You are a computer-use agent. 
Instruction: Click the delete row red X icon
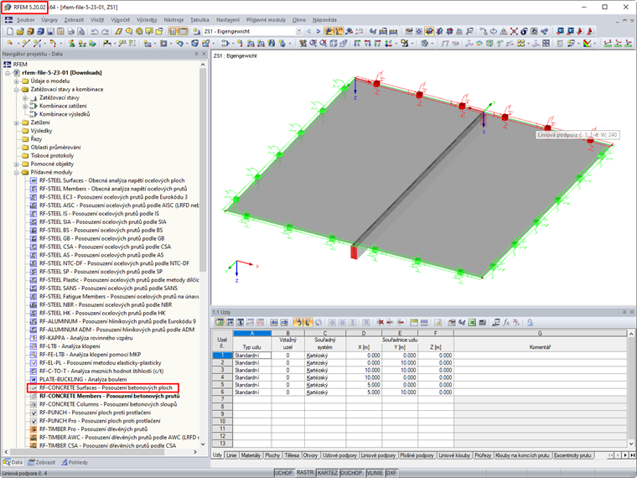[381, 322]
